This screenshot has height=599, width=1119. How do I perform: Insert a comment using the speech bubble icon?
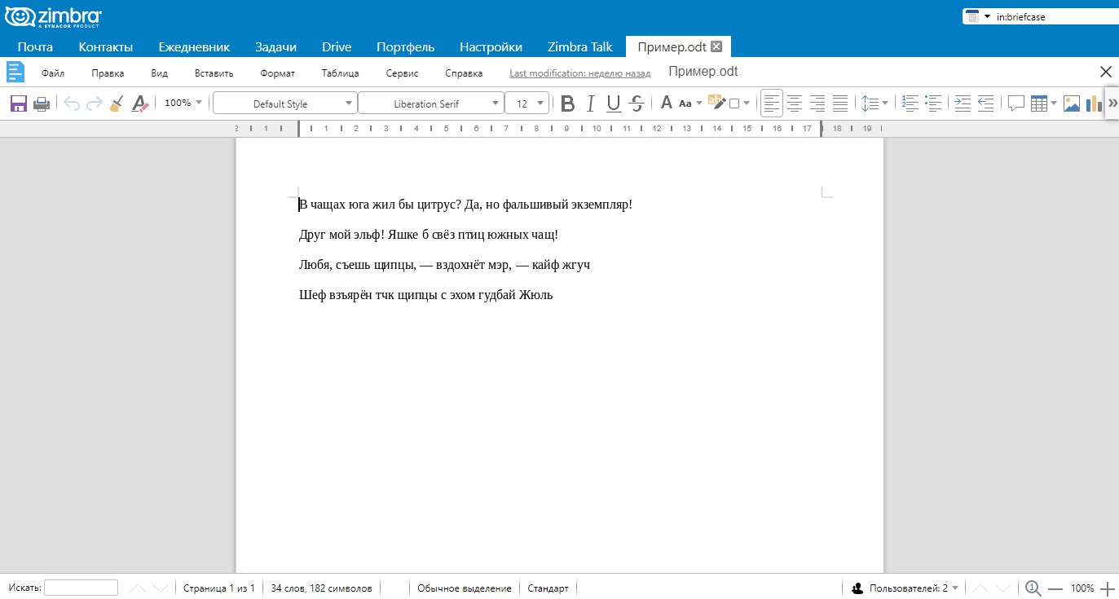(x=1015, y=104)
